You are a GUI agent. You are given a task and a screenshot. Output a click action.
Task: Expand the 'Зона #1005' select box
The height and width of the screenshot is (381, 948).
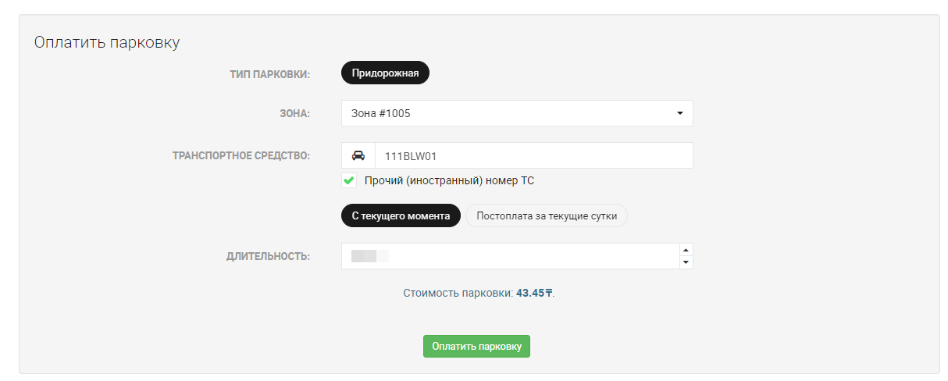click(x=517, y=113)
